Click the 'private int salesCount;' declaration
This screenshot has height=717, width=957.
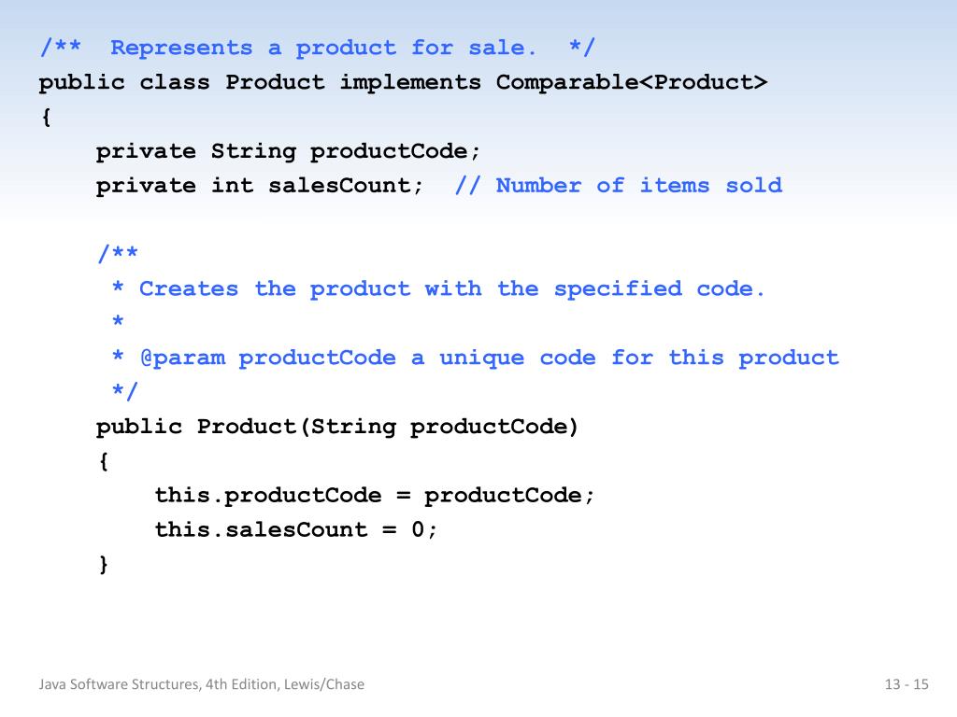click(260, 186)
